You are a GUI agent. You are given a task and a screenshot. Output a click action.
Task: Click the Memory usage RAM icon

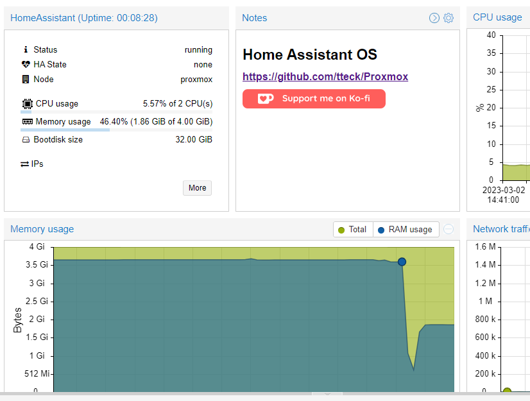(x=28, y=121)
